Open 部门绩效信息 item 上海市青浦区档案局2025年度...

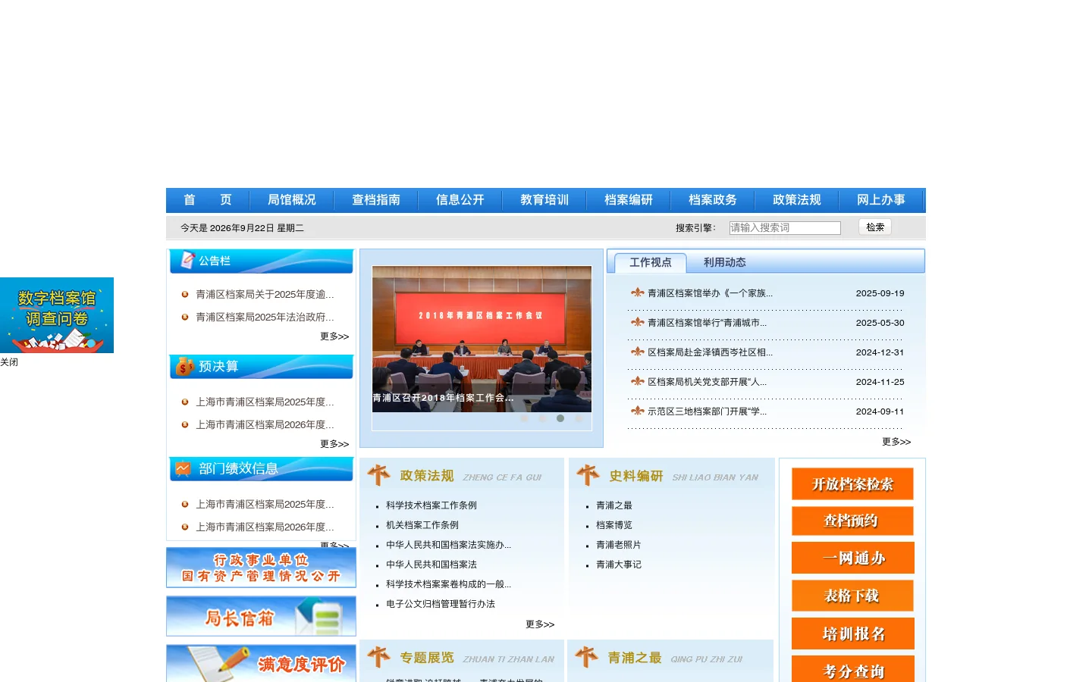coord(265,505)
